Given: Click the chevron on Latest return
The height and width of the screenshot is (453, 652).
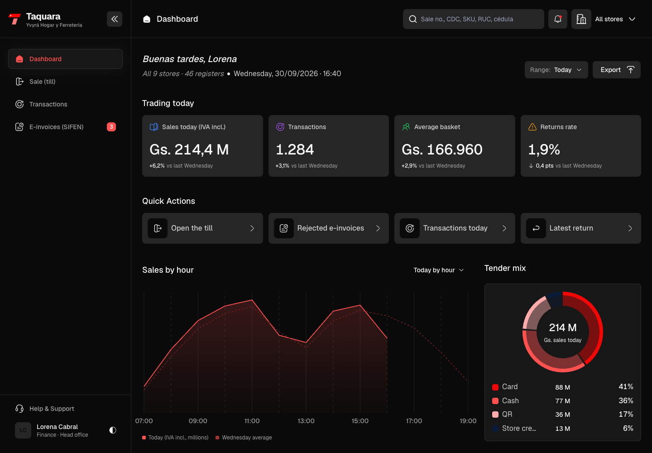Looking at the screenshot, I should (630, 228).
